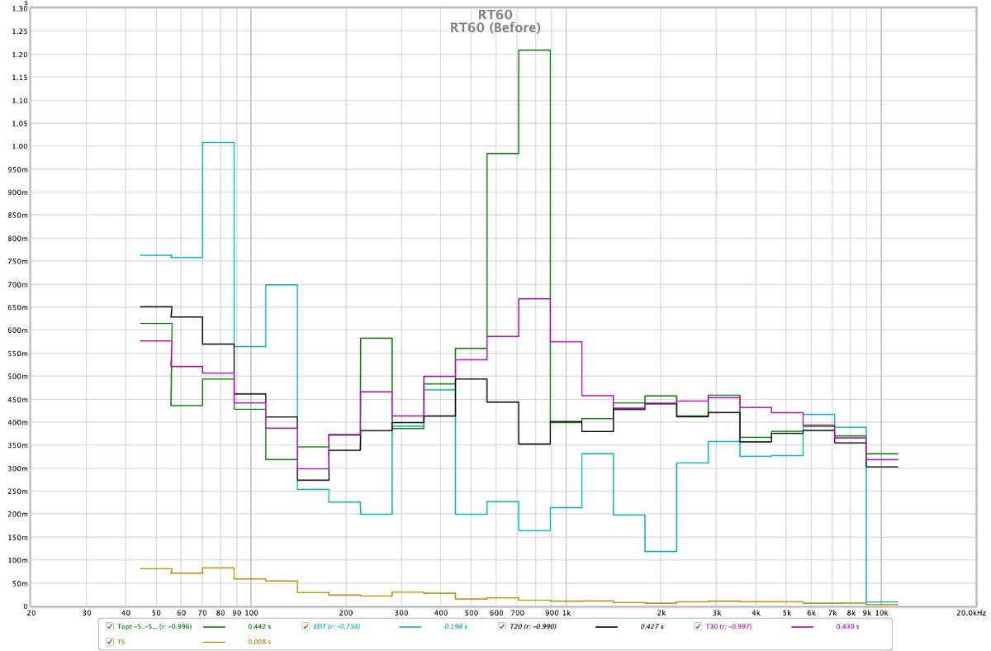Click the 0.427 s T20 value

[650, 627]
